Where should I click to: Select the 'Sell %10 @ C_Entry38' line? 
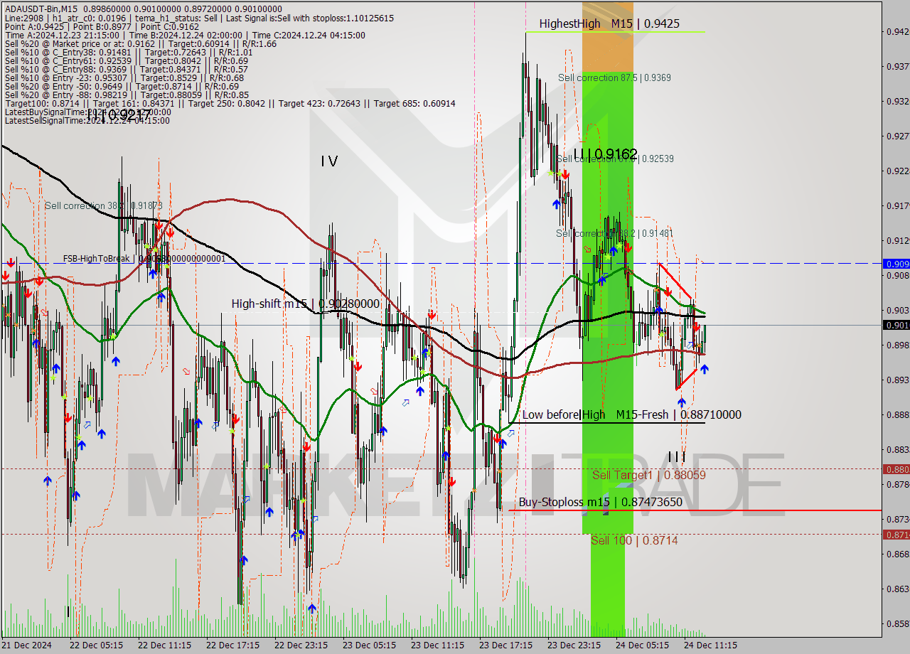tap(129, 52)
